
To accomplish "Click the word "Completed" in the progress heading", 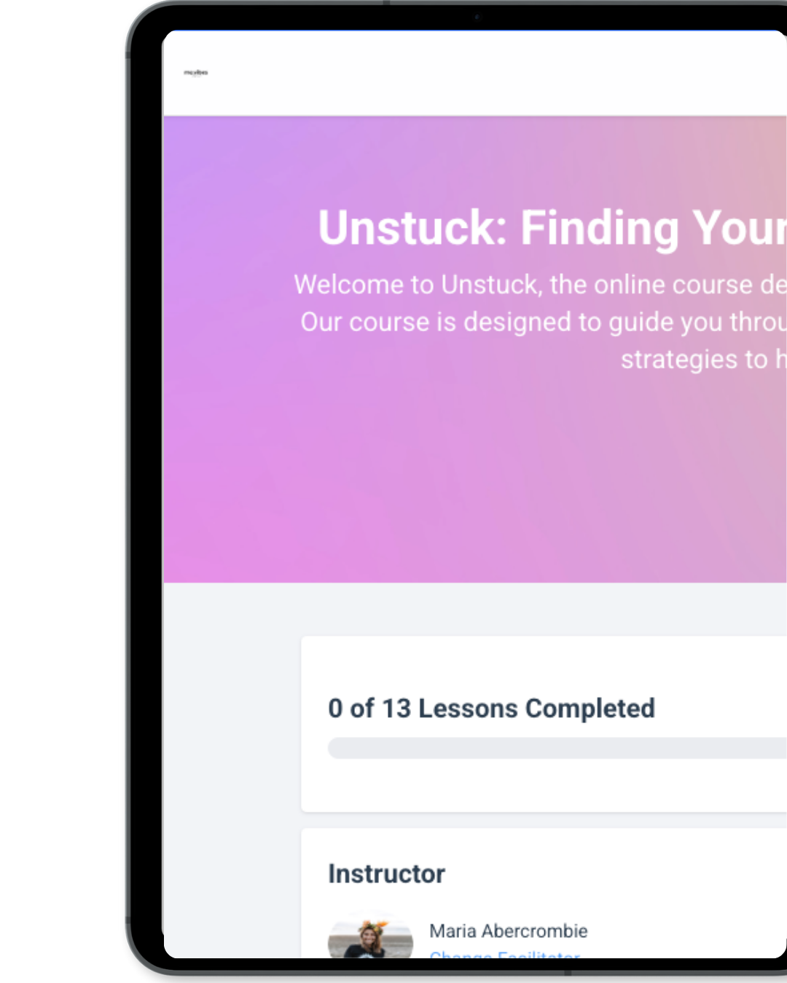I will tap(590, 708).
